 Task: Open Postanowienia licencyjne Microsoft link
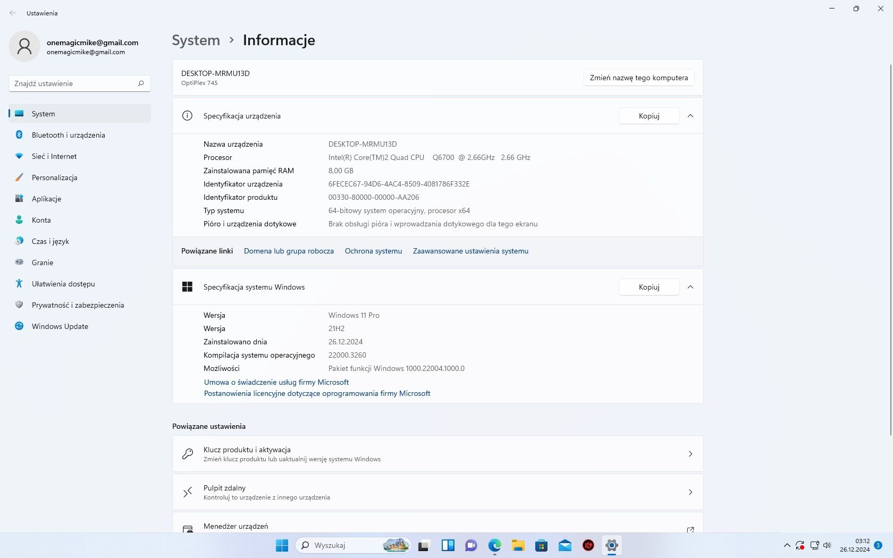317,393
